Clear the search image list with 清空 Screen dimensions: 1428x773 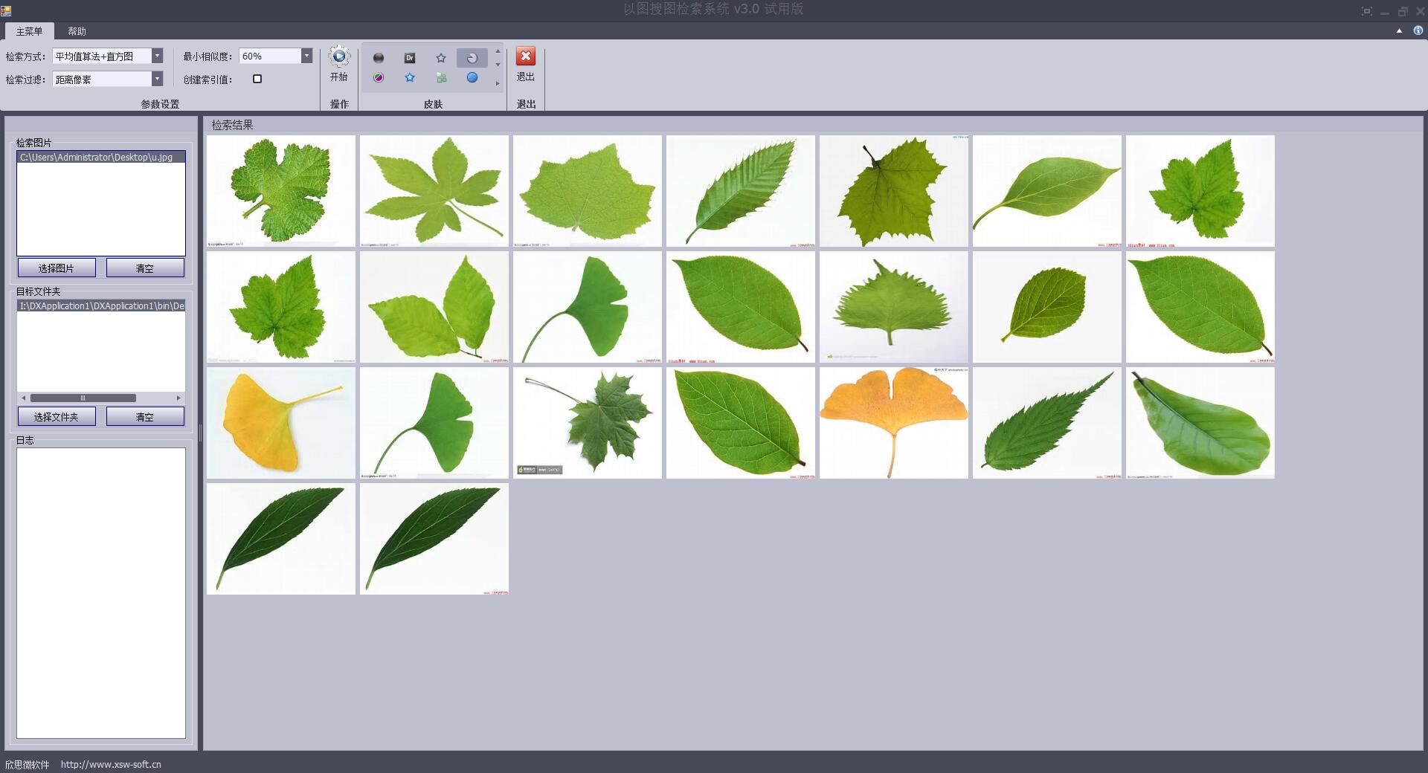pos(145,268)
